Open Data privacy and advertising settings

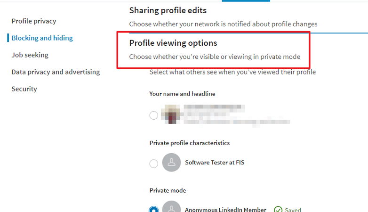point(56,72)
